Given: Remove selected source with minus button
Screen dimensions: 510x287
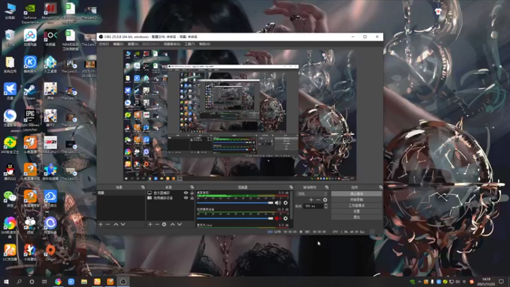Looking at the screenshot, I should 157,224.
